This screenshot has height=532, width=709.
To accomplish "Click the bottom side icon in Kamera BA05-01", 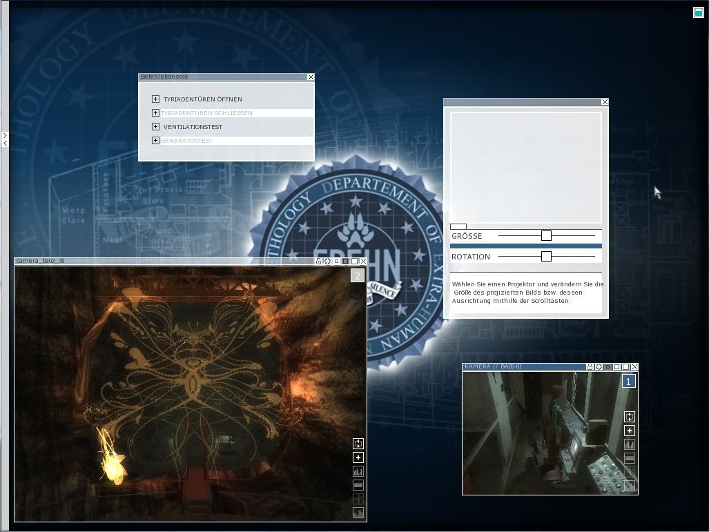I will click(630, 486).
